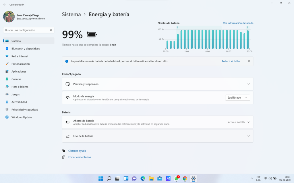Expand the Uso de la batería section
This screenshot has width=294, height=183.
point(249,136)
